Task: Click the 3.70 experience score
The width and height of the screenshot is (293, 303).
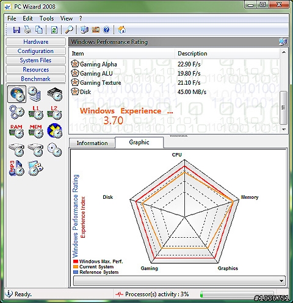Action: pyautogui.click(x=114, y=121)
